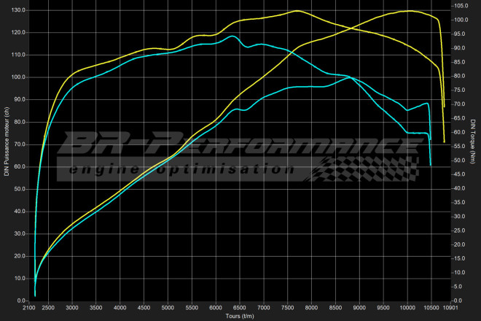Click the 130.0 tick on left power axis
Screen dimensions: 481x321
click(x=19, y=11)
